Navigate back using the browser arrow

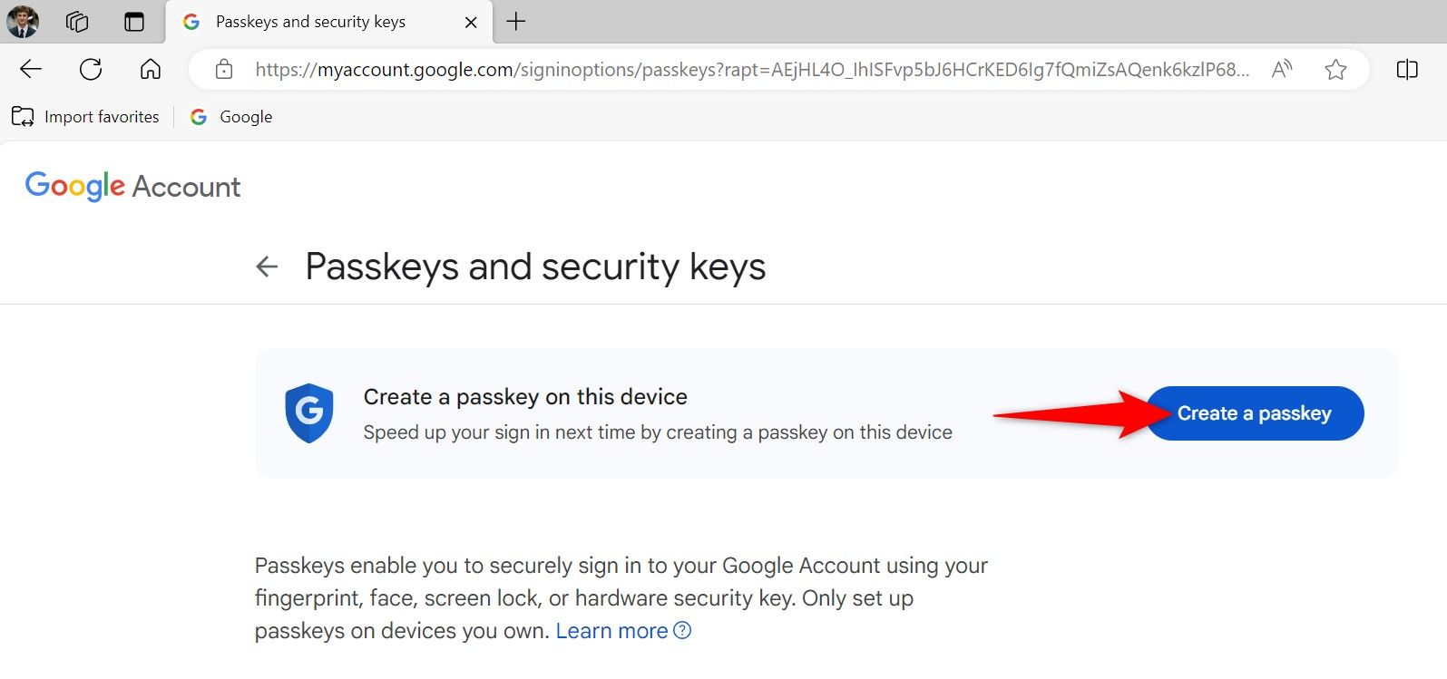[x=30, y=68]
